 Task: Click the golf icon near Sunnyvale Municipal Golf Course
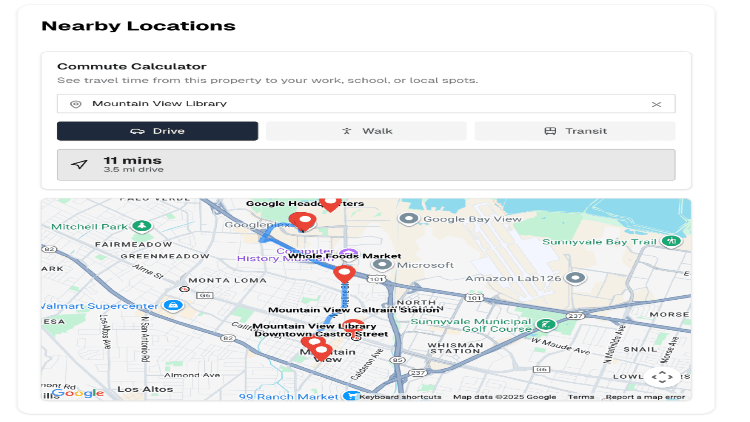546,324
